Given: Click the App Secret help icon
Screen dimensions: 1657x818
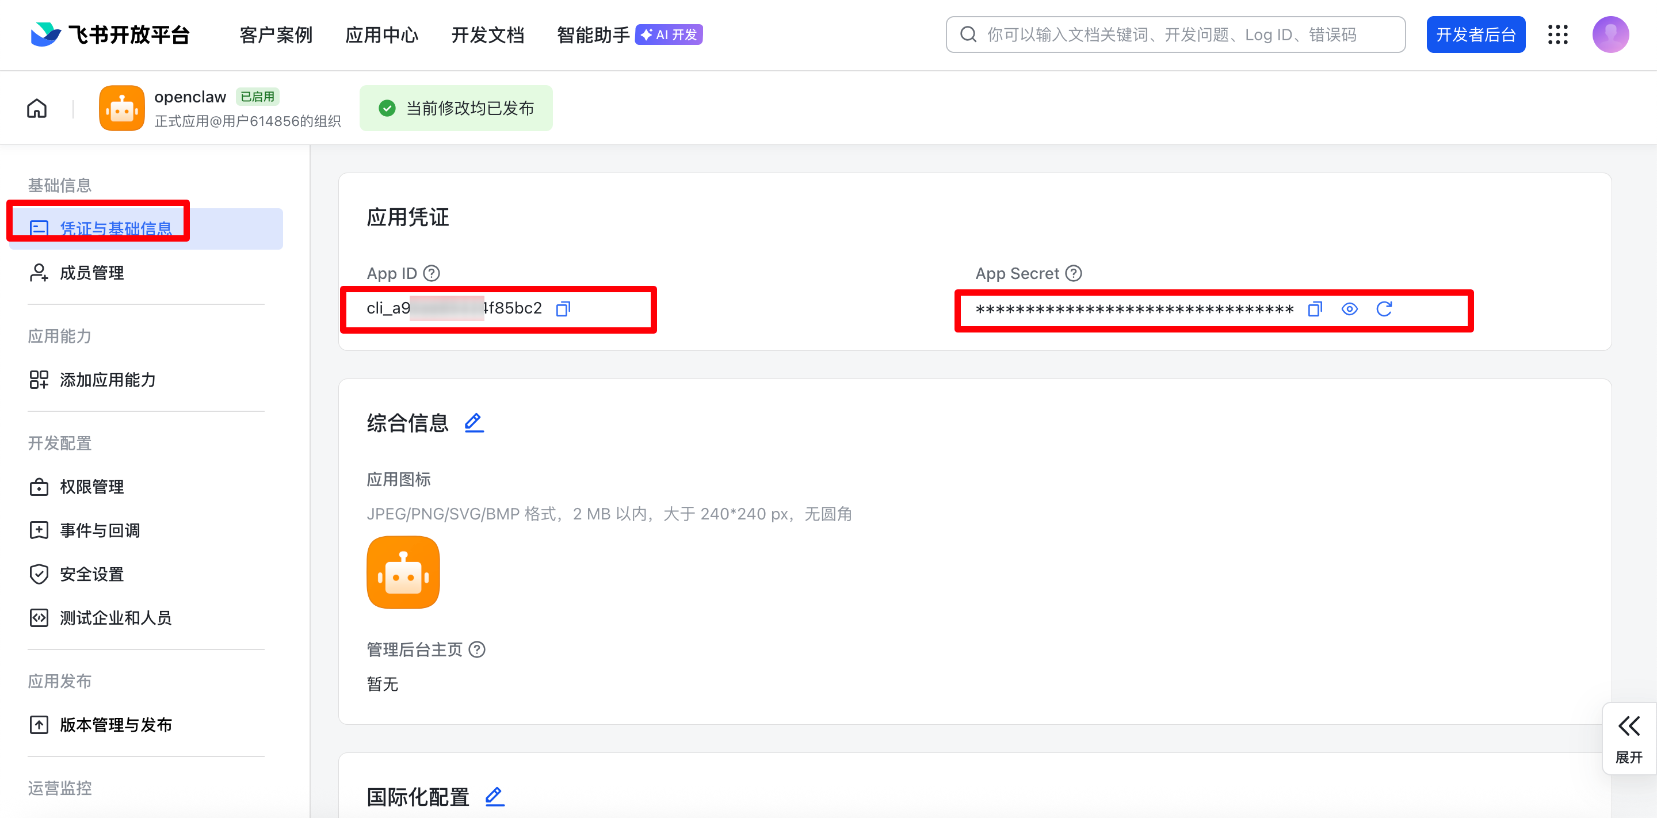Looking at the screenshot, I should [1074, 273].
